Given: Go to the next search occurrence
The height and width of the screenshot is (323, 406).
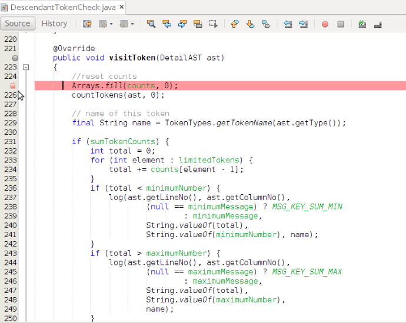Looking at the screenshot, I should [x=182, y=24].
